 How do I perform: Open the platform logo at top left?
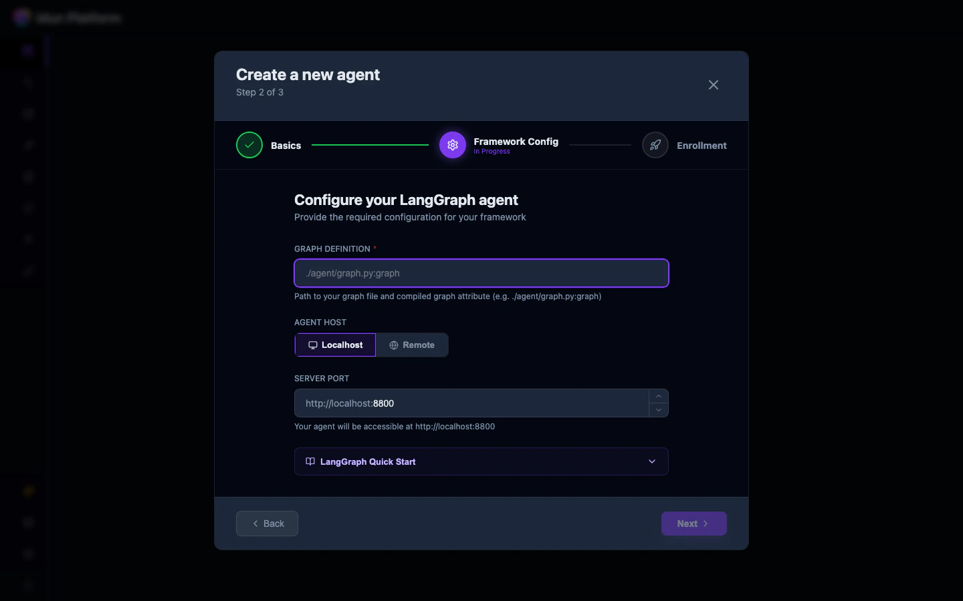(21, 17)
